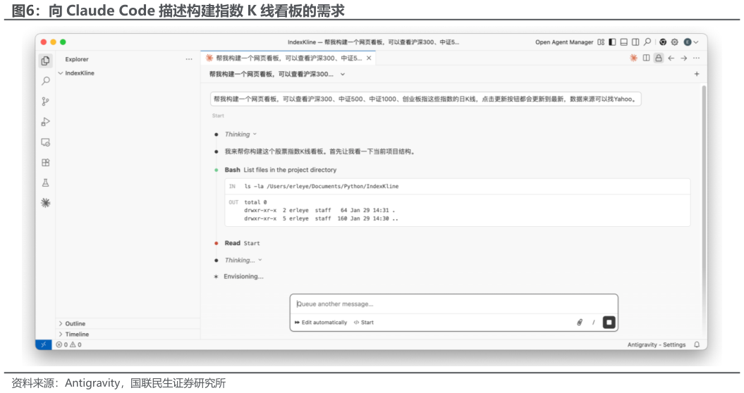Image resolution: width=744 pixels, height=393 pixels.
Task: Attach a file with paperclip icon
Action: pyautogui.click(x=580, y=323)
